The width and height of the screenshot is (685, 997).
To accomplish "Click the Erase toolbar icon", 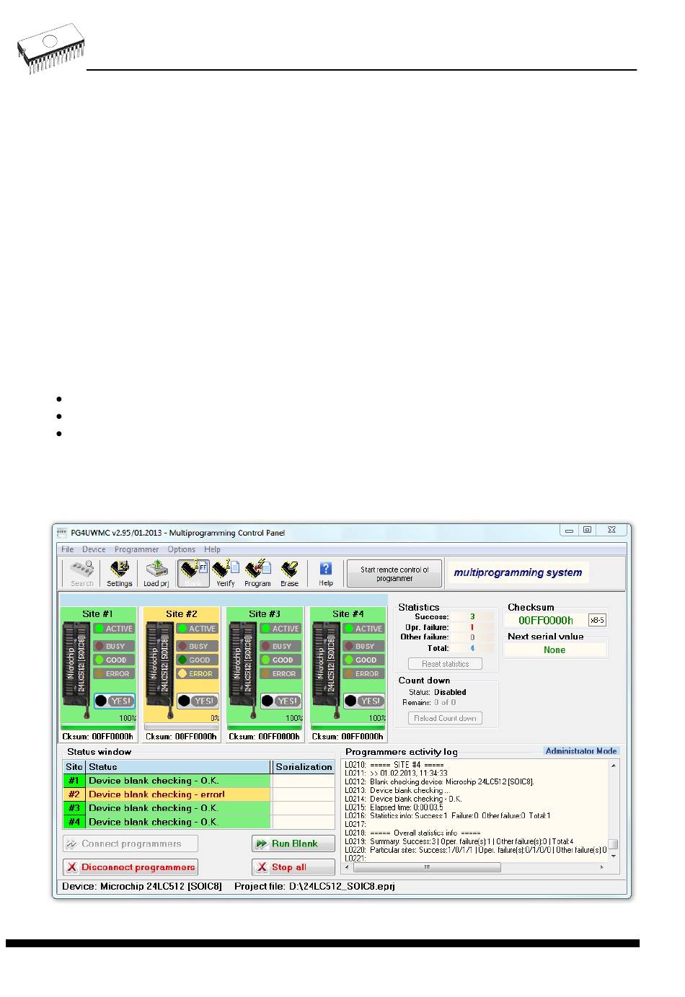I will click(289, 573).
